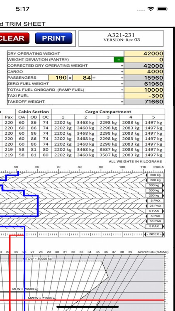175x311 pixels.
Task: Tap the MLW = 75500 kg chart label
Action: tap(25, 289)
